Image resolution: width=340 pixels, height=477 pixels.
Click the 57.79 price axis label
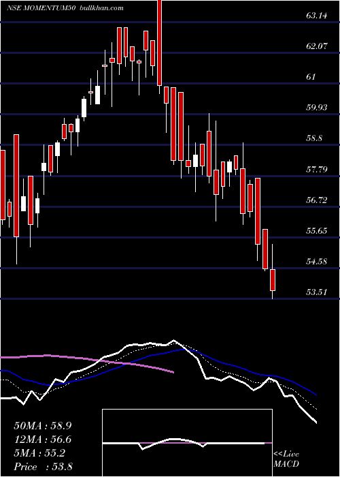(x=317, y=169)
